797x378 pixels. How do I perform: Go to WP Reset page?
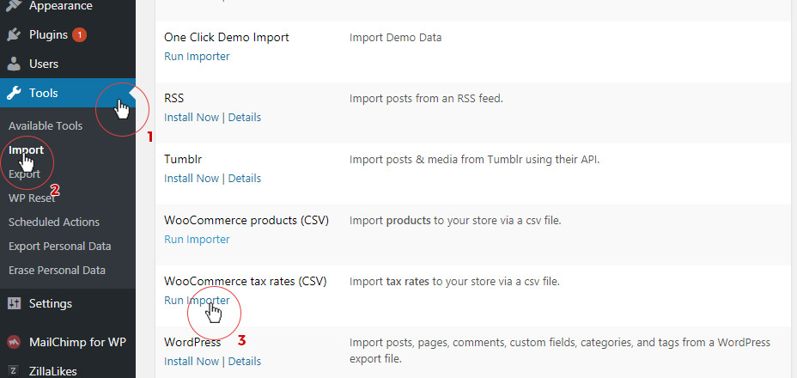click(32, 198)
